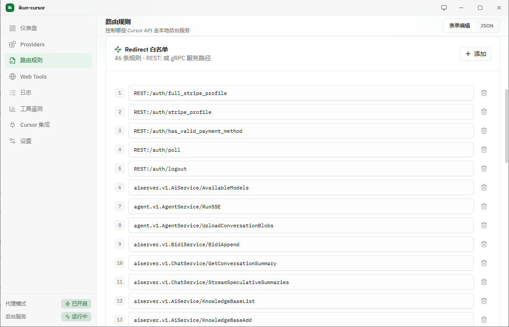Viewport: 509px width, 327px height.
Task: Click the 路由规则 page heading
Action: point(118,21)
